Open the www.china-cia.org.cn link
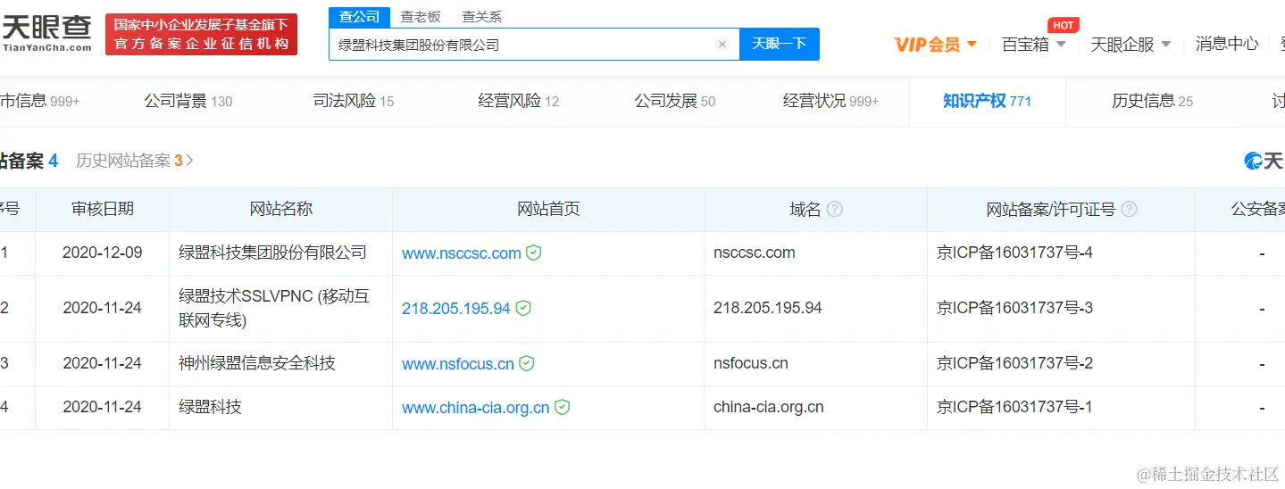The image size is (1285, 489). [476, 408]
